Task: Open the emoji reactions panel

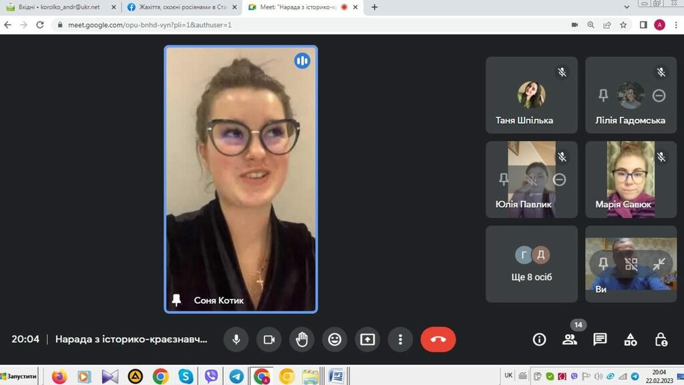Action: click(x=335, y=340)
